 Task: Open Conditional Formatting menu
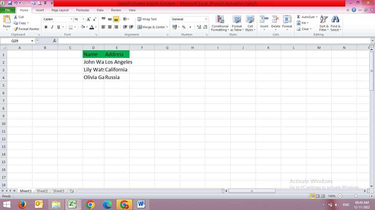click(220, 23)
